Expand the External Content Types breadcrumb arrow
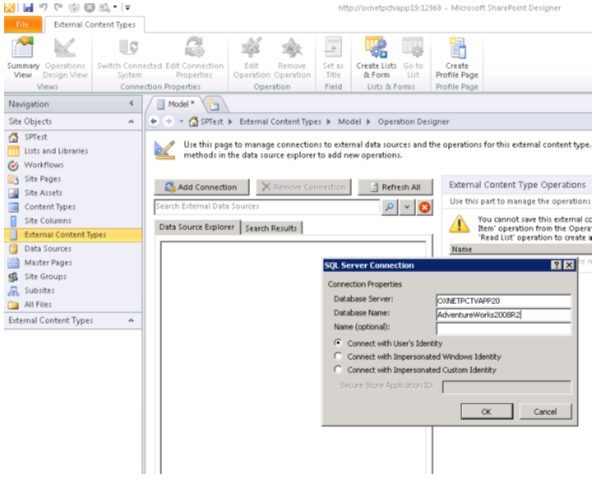The height and width of the screenshot is (485, 606). [x=329, y=122]
